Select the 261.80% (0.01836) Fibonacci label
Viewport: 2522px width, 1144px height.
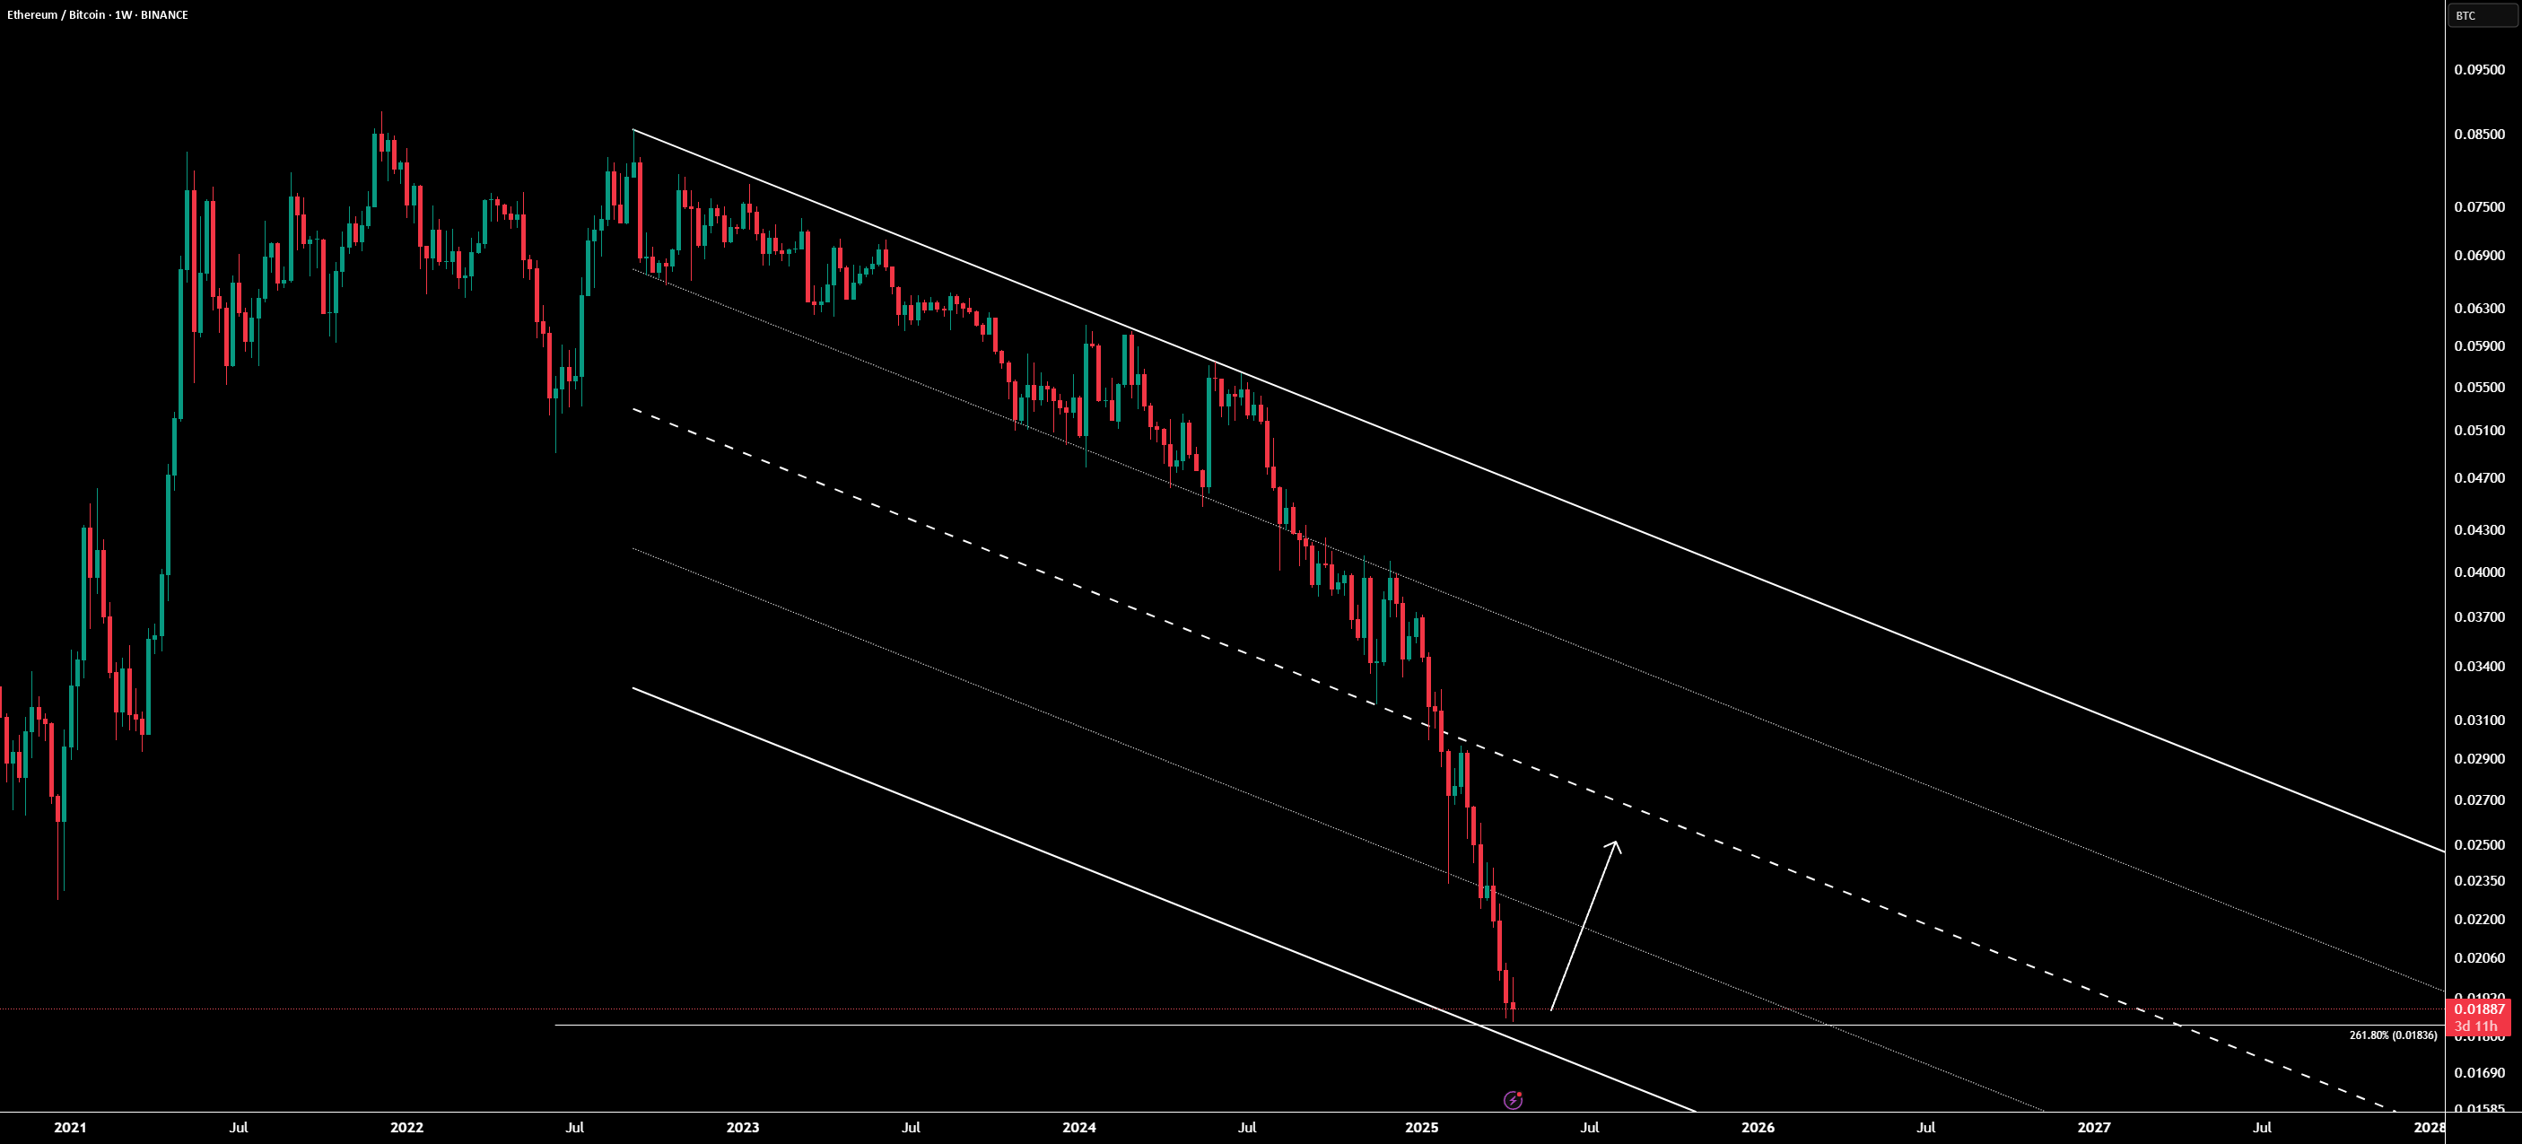coord(2393,1035)
